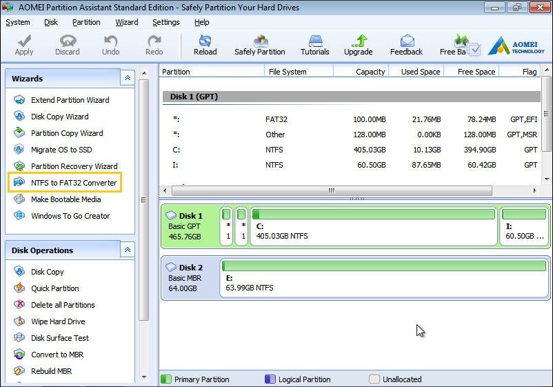
Task: Click the Reload toolbar icon
Action: [x=205, y=41]
